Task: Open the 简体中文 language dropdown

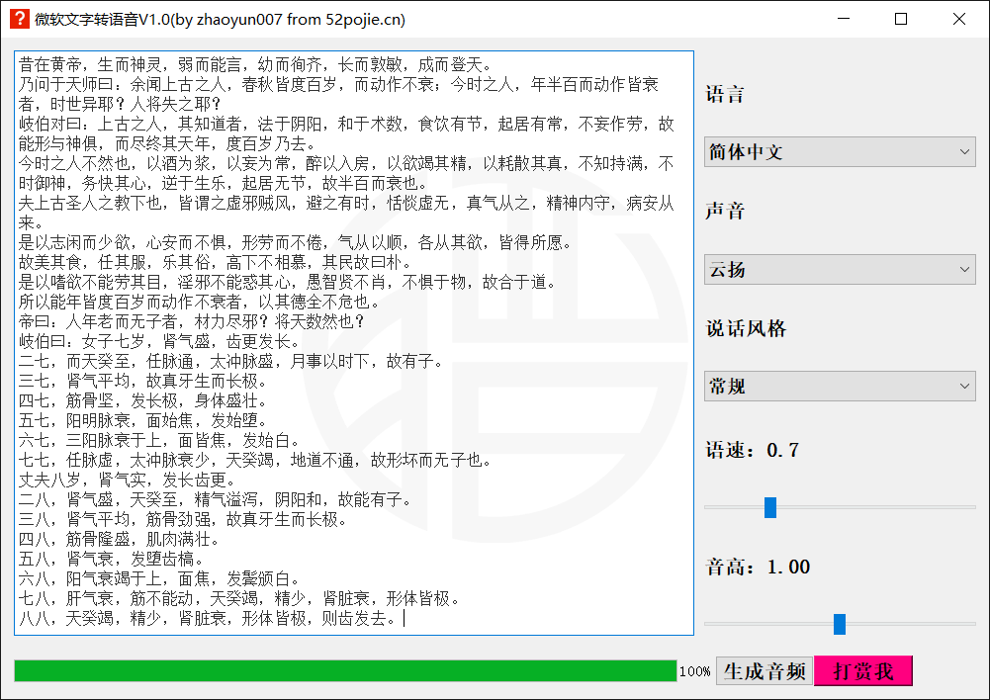Action: pos(840,151)
